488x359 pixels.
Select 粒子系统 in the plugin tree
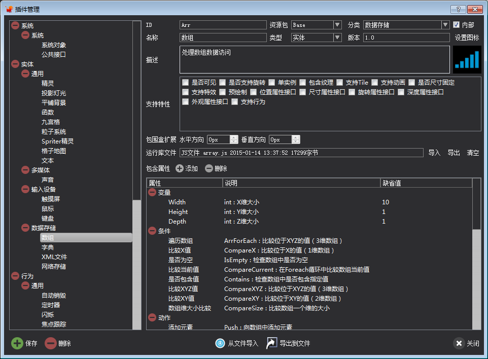coord(54,132)
